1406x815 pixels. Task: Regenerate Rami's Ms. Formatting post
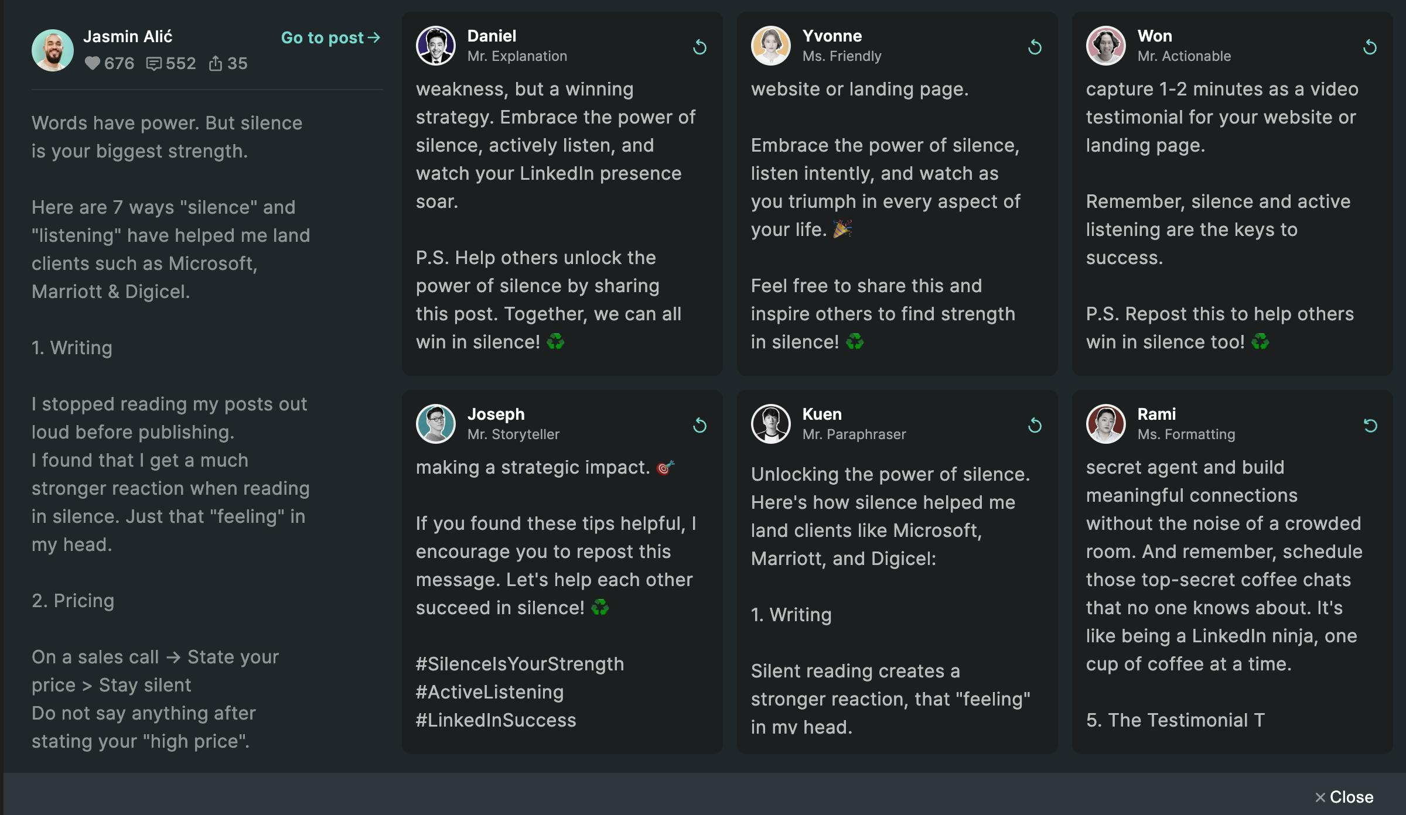pos(1370,425)
